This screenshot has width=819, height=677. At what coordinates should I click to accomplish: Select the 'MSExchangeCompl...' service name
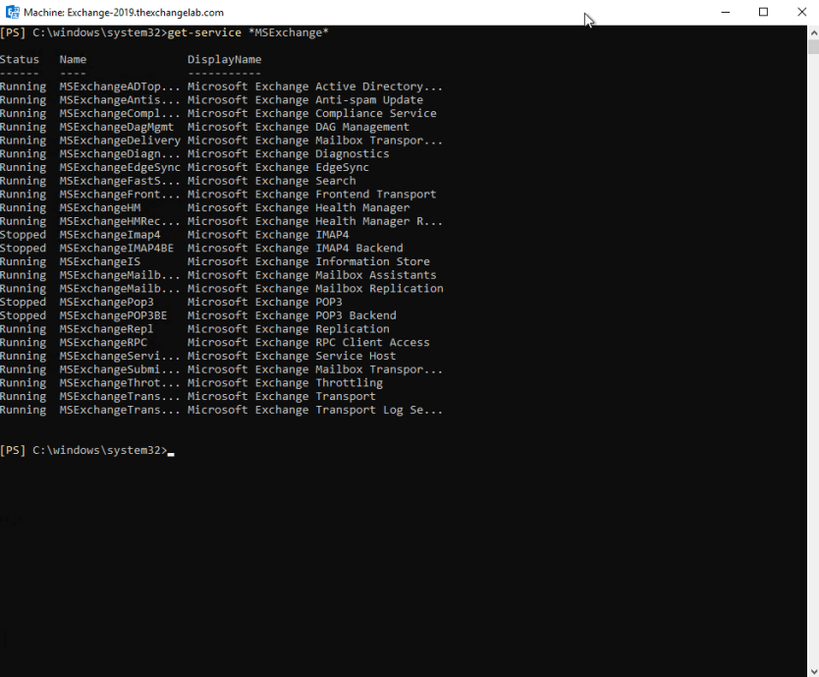[x=120, y=113]
